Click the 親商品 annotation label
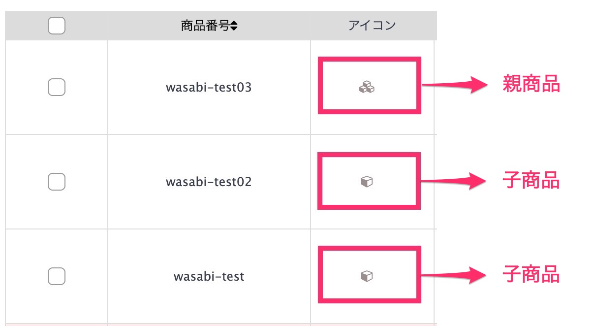The width and height of the screenshot is (595, 326). [531, 85]
